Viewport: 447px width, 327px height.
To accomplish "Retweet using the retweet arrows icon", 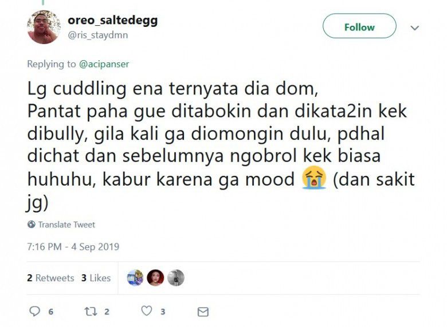I will point(91,312).
